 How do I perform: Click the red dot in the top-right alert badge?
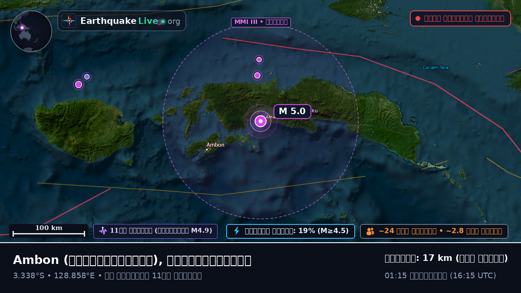tap(418, 19)
